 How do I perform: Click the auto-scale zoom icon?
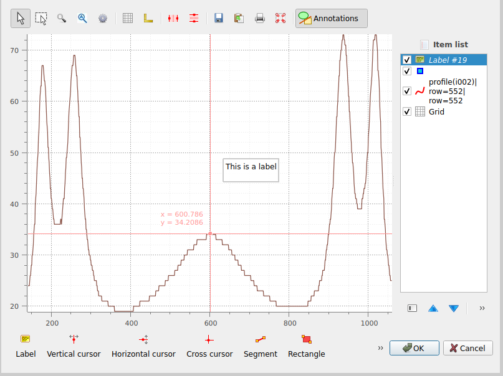point(82,18)
